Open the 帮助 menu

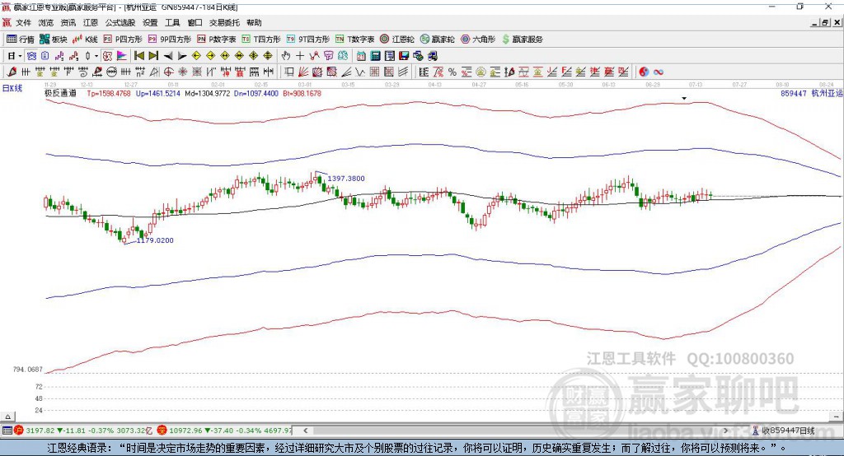click(x=254, y=22)
